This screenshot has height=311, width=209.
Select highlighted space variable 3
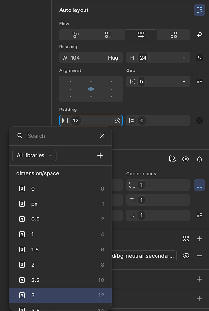[x=60, y=295]
